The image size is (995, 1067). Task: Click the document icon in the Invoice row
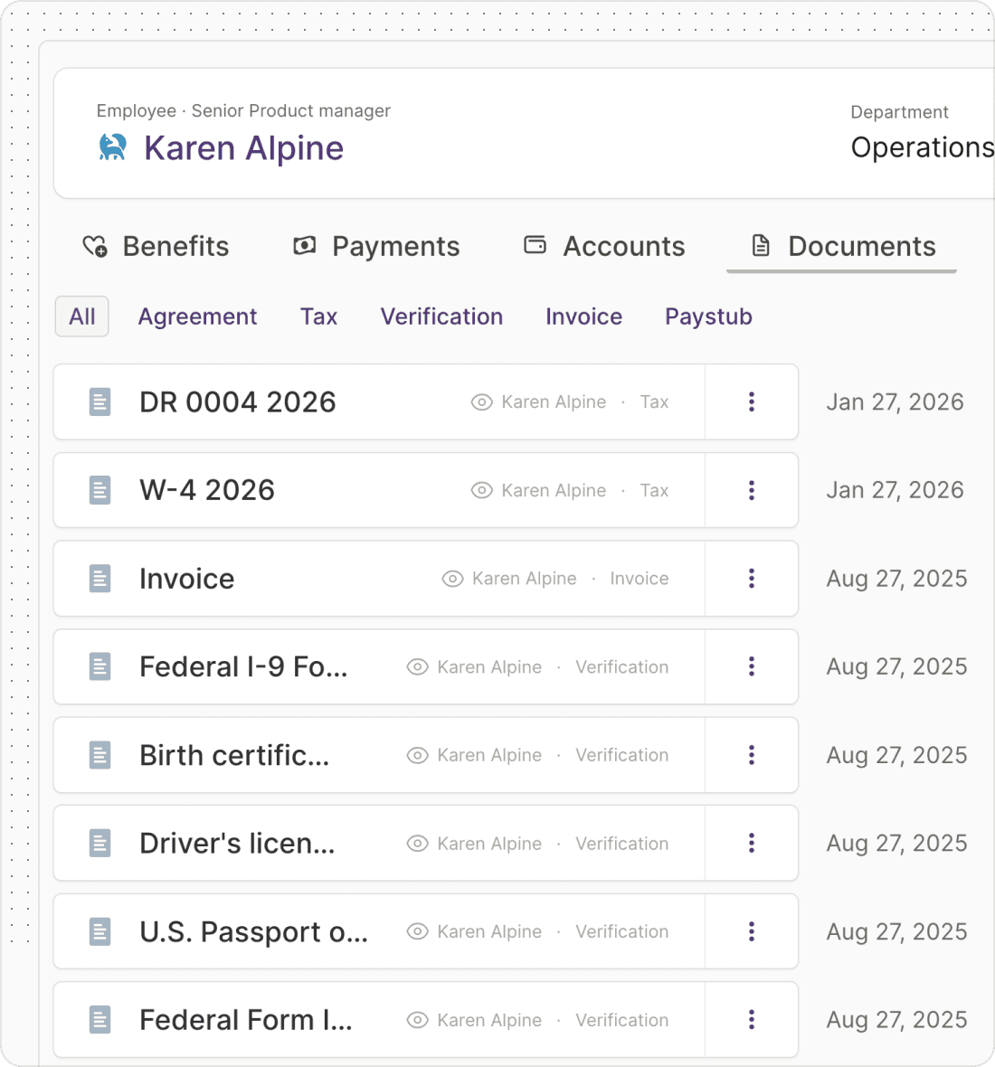tap(100, 579)
